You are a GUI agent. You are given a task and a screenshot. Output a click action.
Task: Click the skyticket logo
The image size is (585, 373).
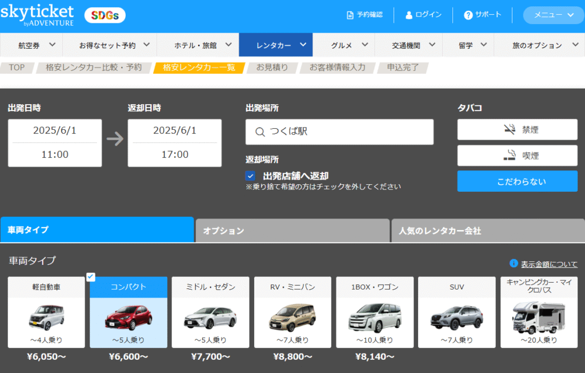(x=38, y=15)
